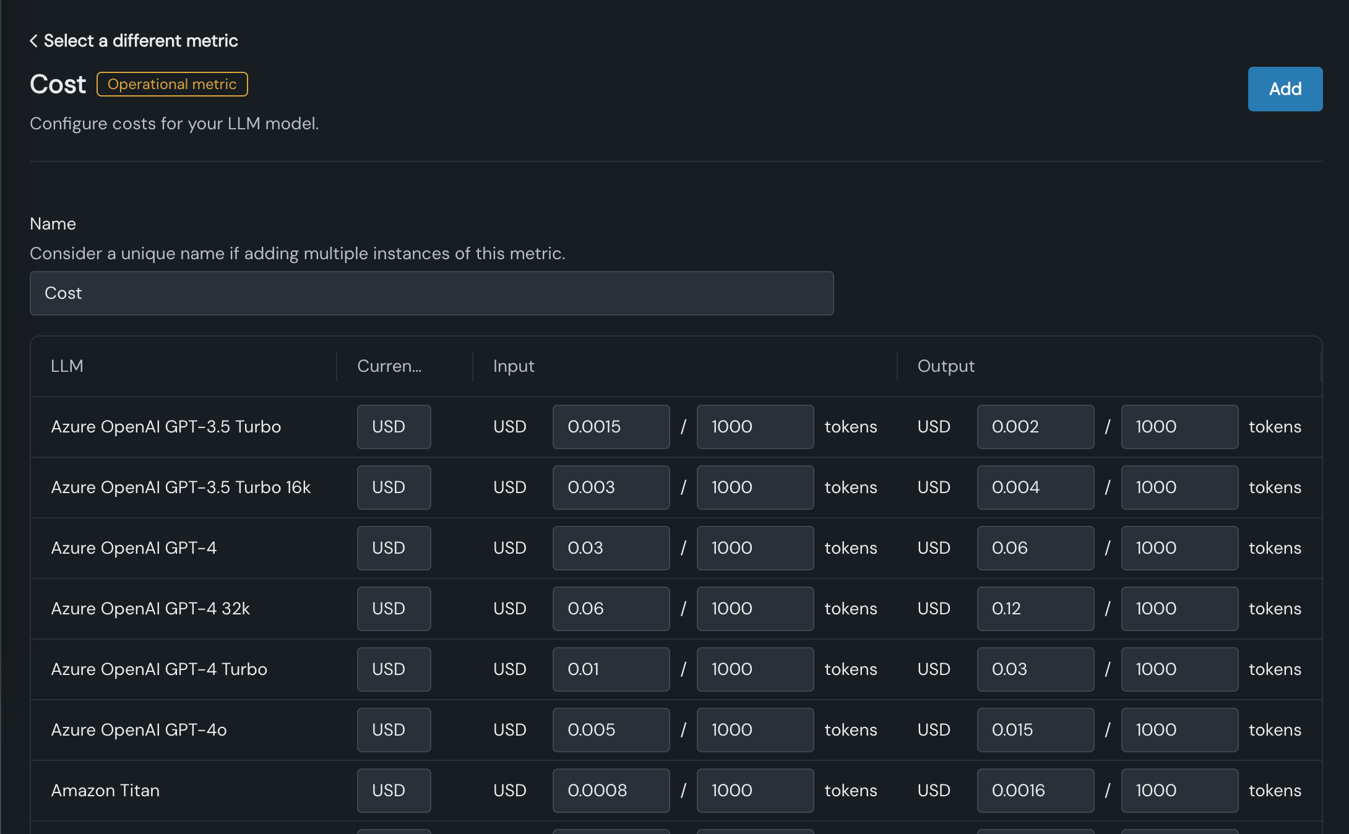Viewport: 1349px width, 834px height.
Task: Click input cost 0.0015 for GPT-3.5 Turbo
Action: [x=610, y=427]
